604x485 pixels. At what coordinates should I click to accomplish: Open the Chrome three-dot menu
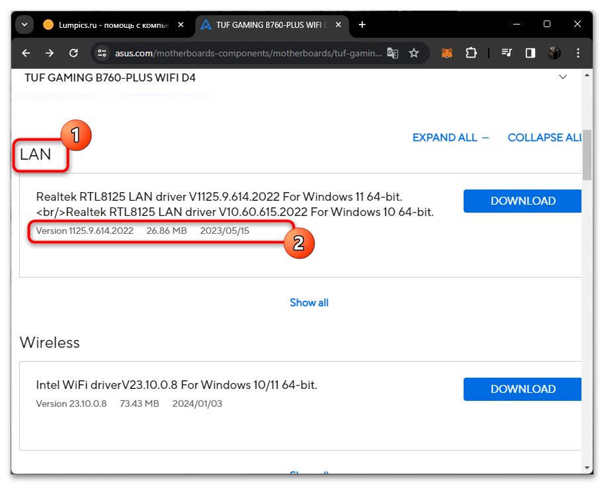coord(578,53)
